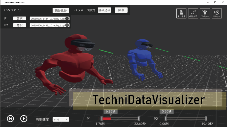Toggle the avatar (アバター) icon

205,13
